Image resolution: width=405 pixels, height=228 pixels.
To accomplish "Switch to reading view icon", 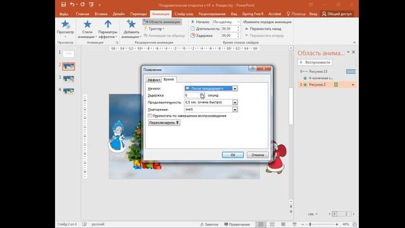I will [x=283, y=224].
